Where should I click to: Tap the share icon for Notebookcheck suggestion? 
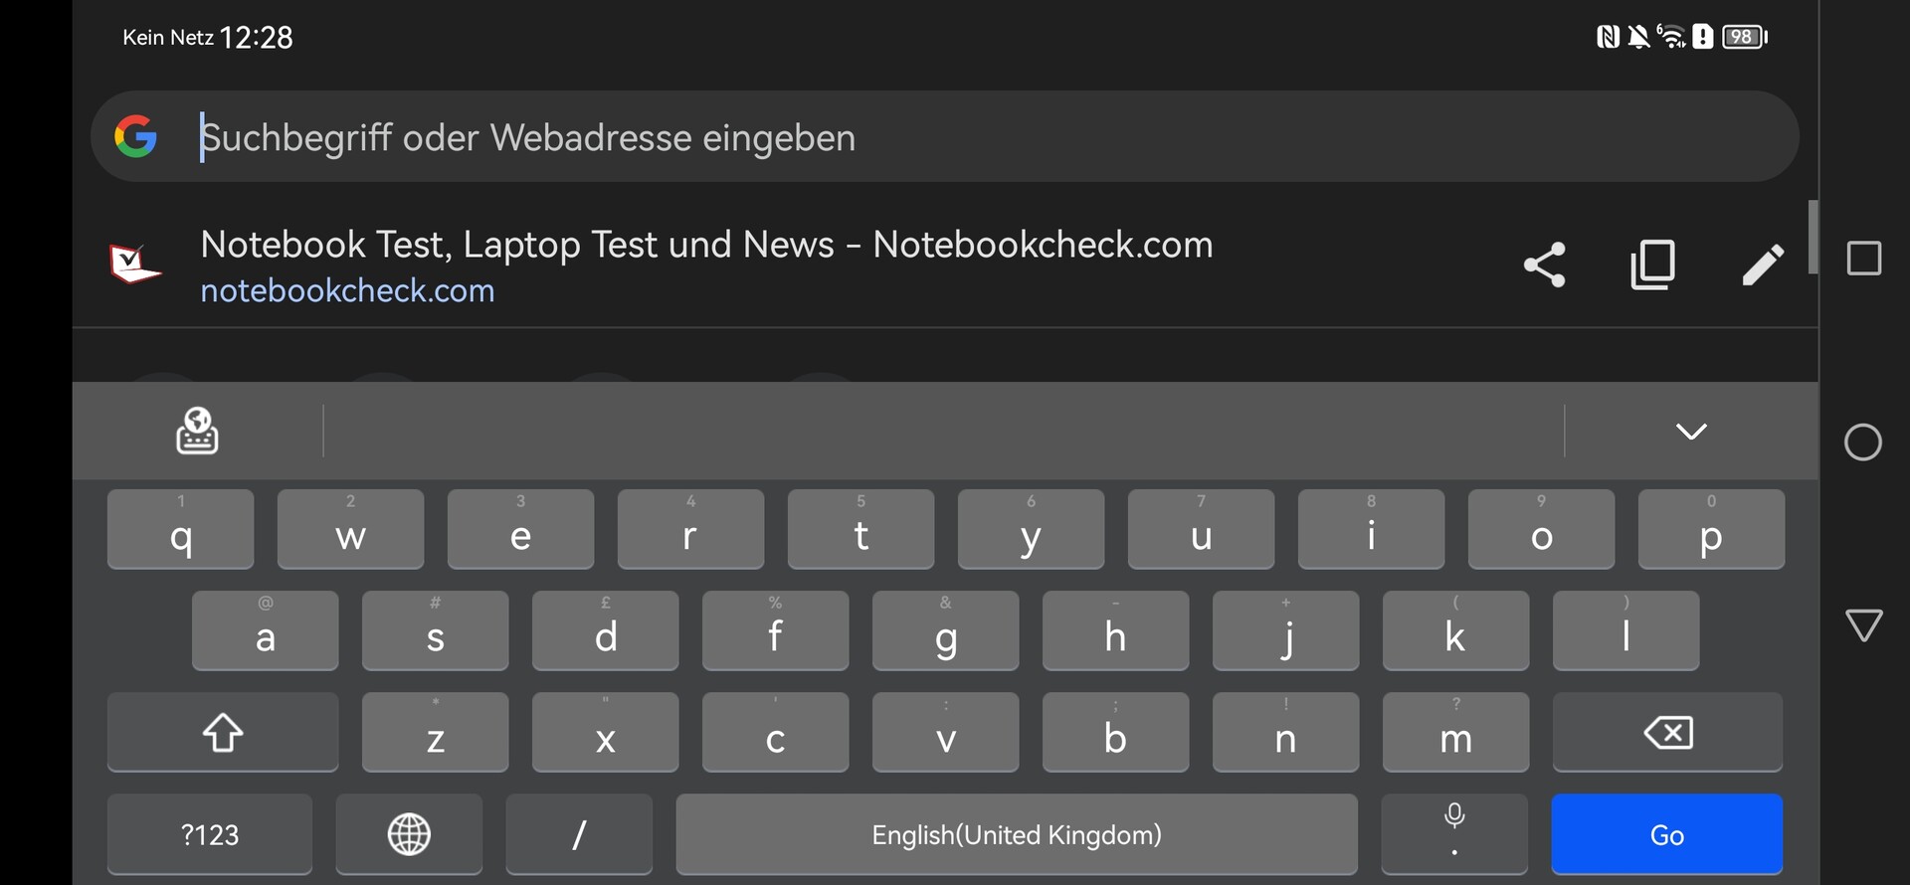pos(1544,265)
